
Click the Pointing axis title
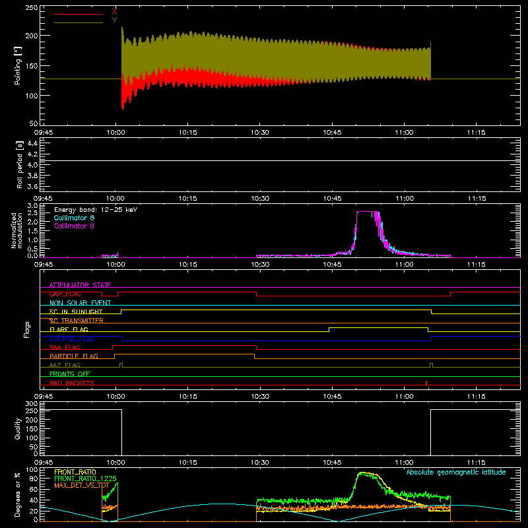pos(18,65)
